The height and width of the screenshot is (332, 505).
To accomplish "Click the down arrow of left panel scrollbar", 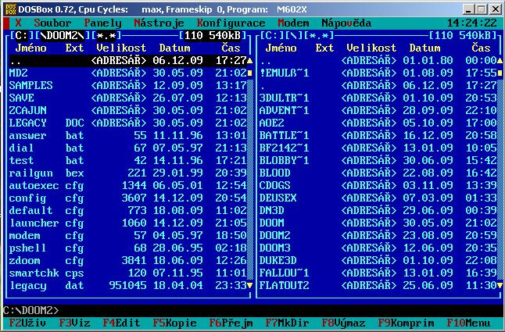I will 249,285.
